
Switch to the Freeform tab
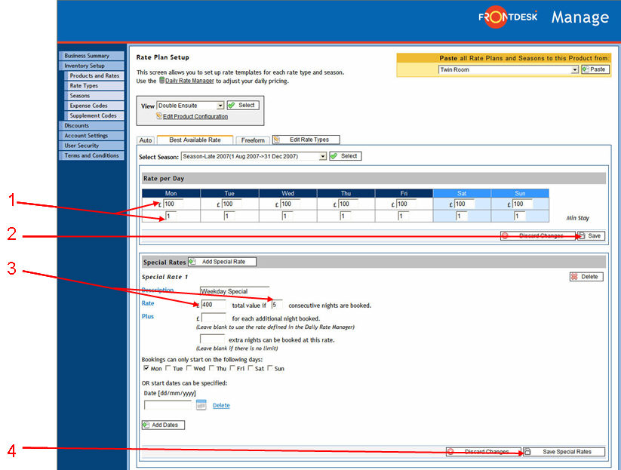[x=253, y=140]
